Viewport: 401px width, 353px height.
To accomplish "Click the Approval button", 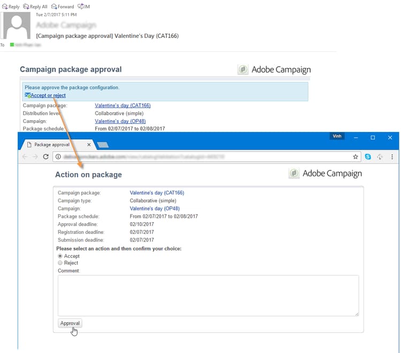I will [x=70, y=323].
